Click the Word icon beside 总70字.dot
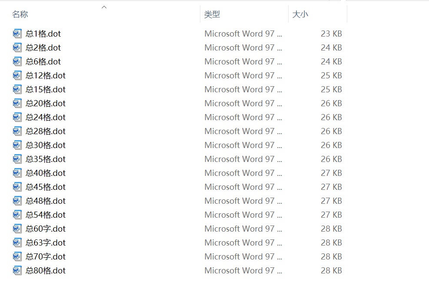Screen dimensions: 429x283 [17, 257]
